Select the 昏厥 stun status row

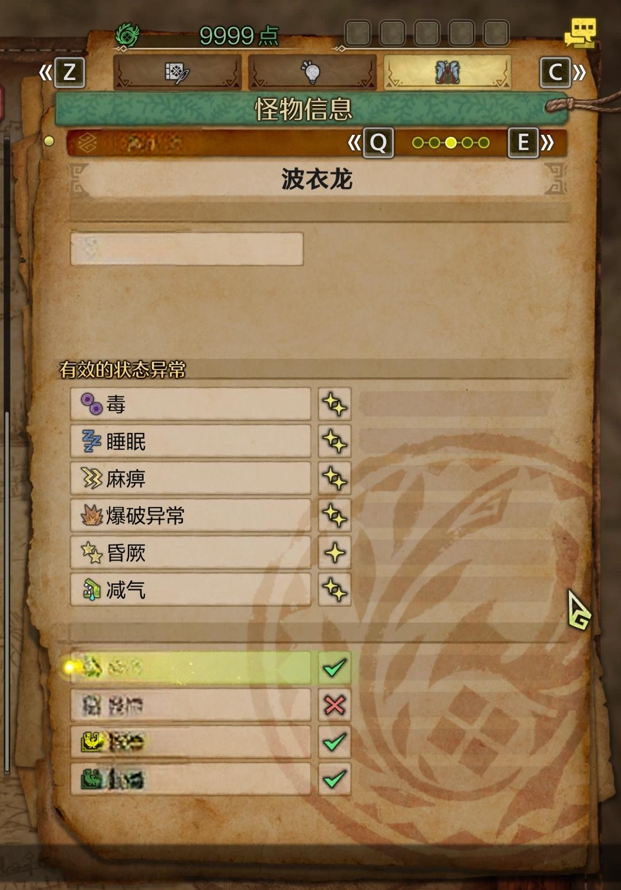point(190,553)
